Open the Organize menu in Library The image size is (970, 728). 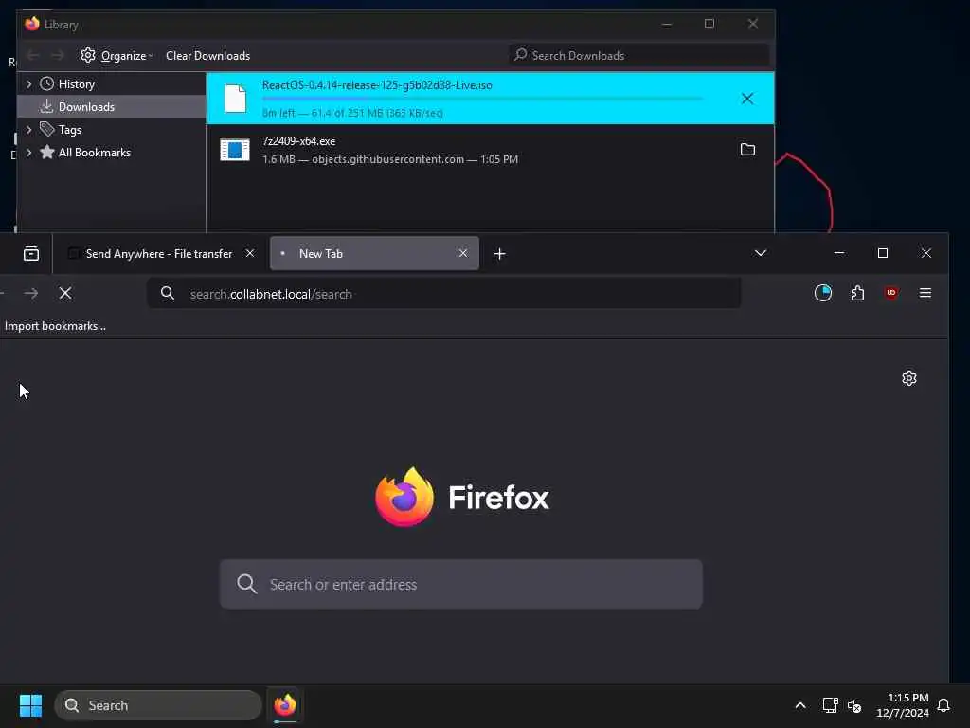[117, 56]
